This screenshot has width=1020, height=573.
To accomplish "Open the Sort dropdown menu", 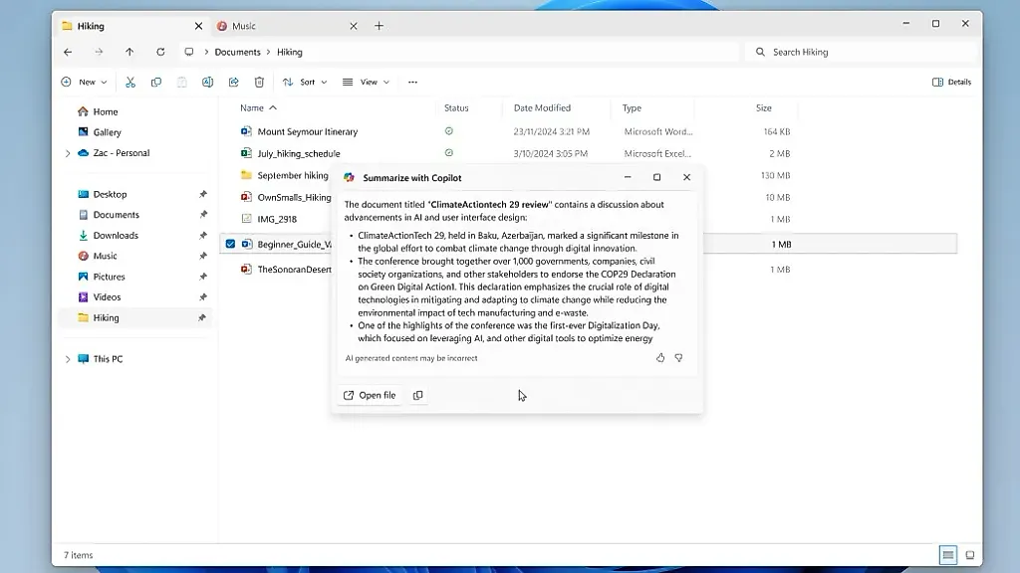I will coord(305,82).
